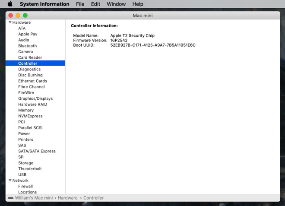285x206 pixels.
Task: Select Parallel SCSI in the sidebar
Action: pos(30,128)
